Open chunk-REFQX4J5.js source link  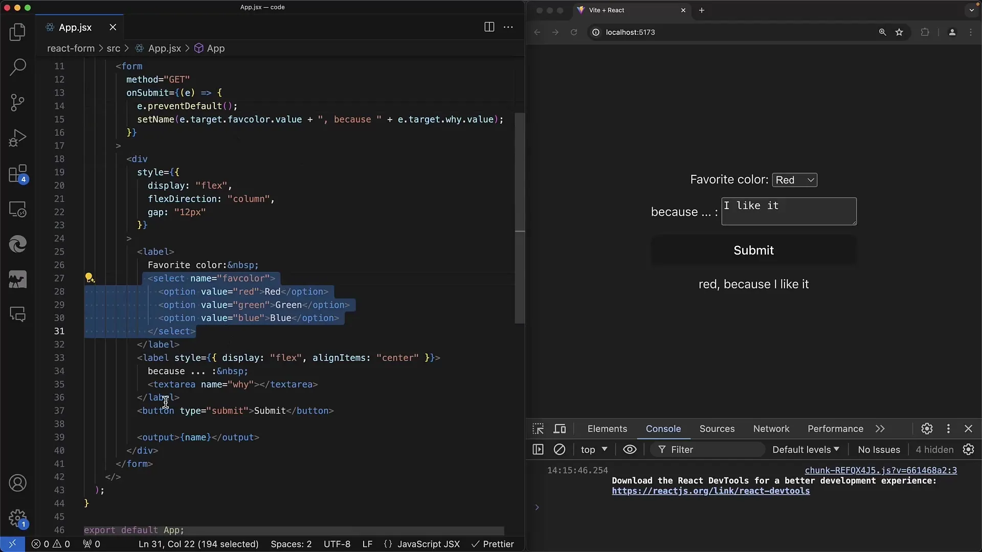pyautogui.click(x=881, y=470)
